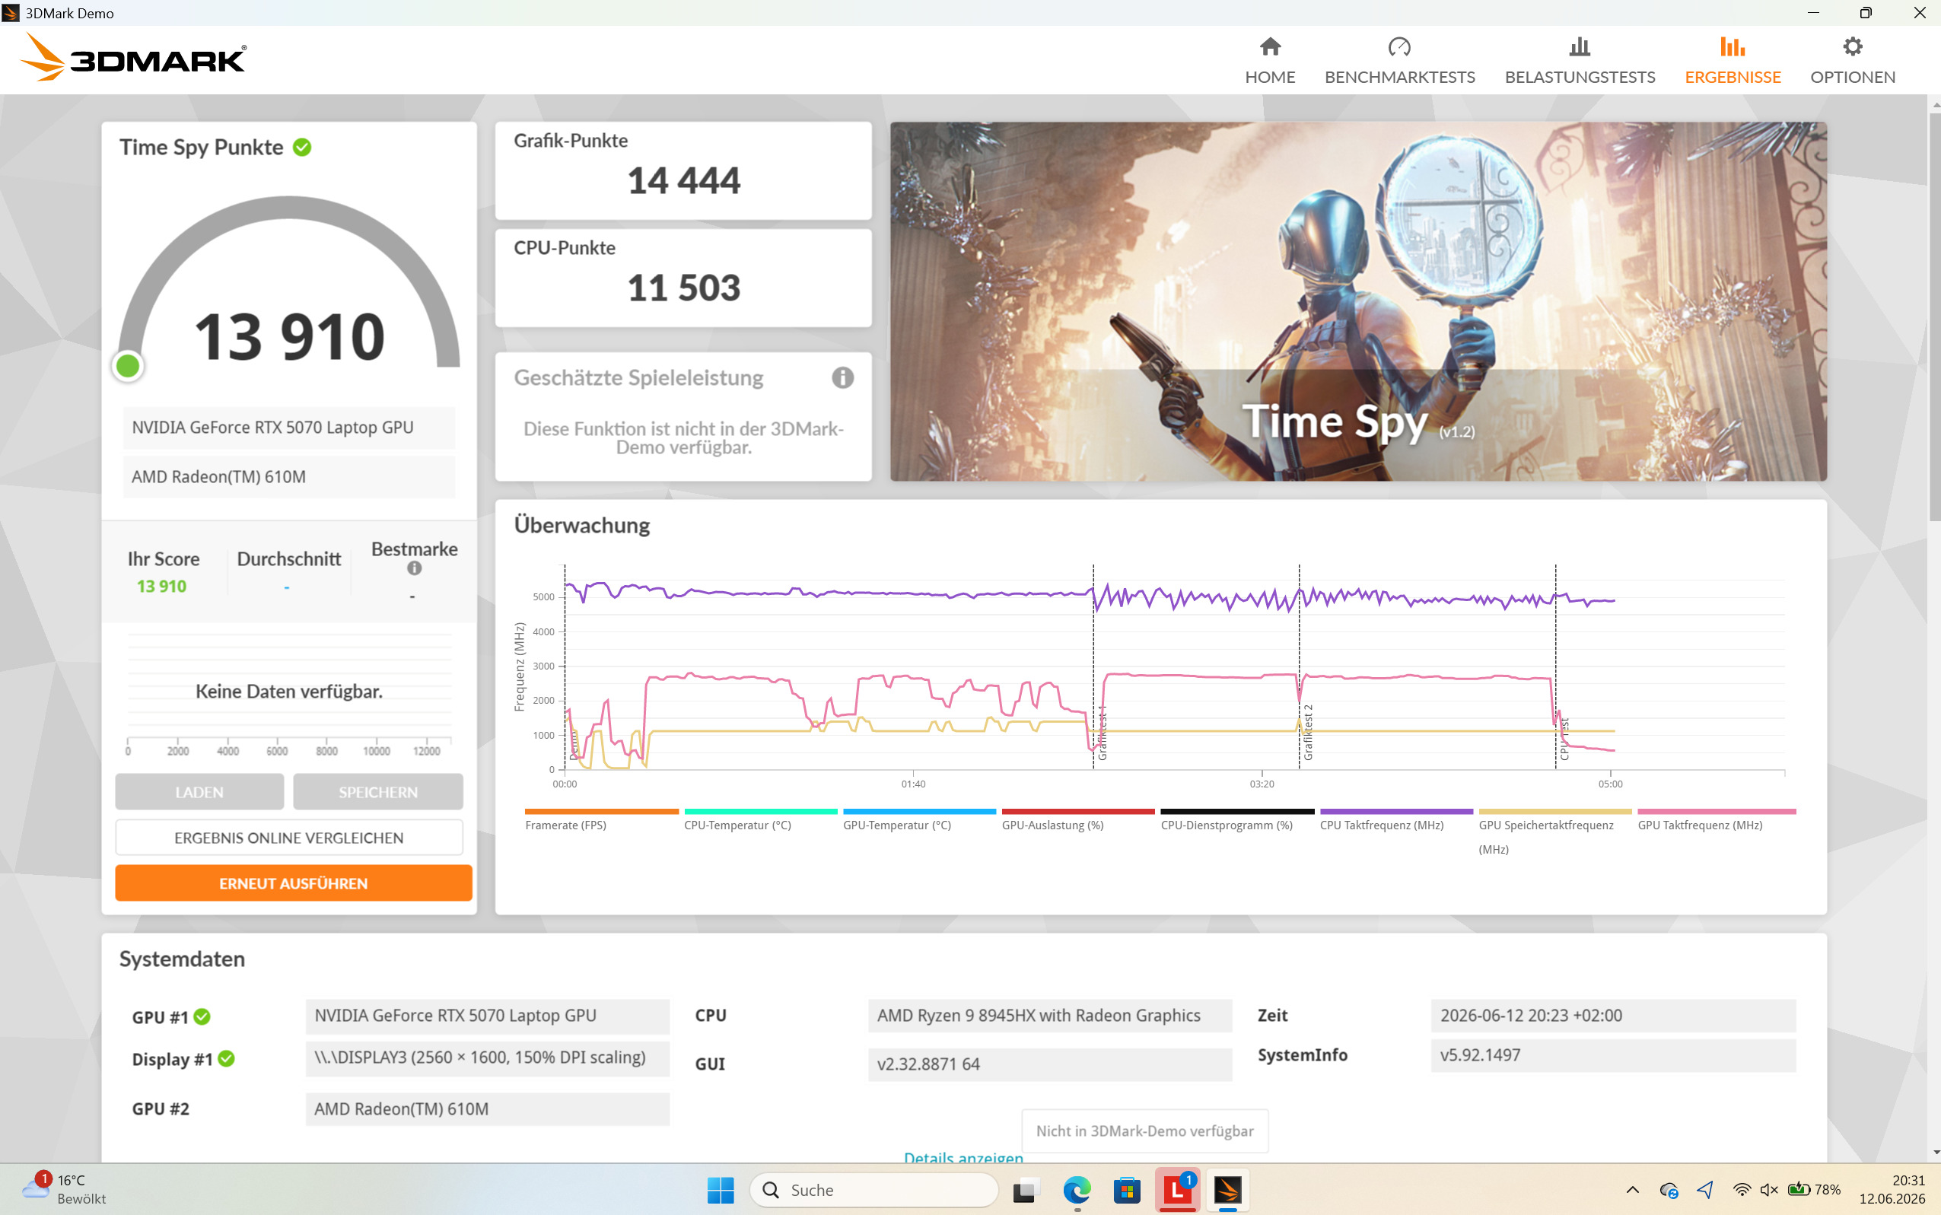Click the Laden button
Viewport: 1941px width, 1215px height.
pos(199,792)
